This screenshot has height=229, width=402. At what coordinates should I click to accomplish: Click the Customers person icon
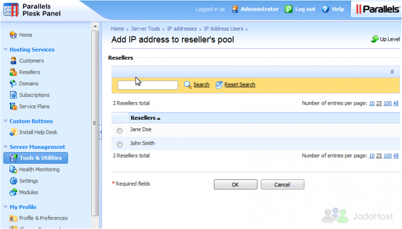(x=14, y=61)
